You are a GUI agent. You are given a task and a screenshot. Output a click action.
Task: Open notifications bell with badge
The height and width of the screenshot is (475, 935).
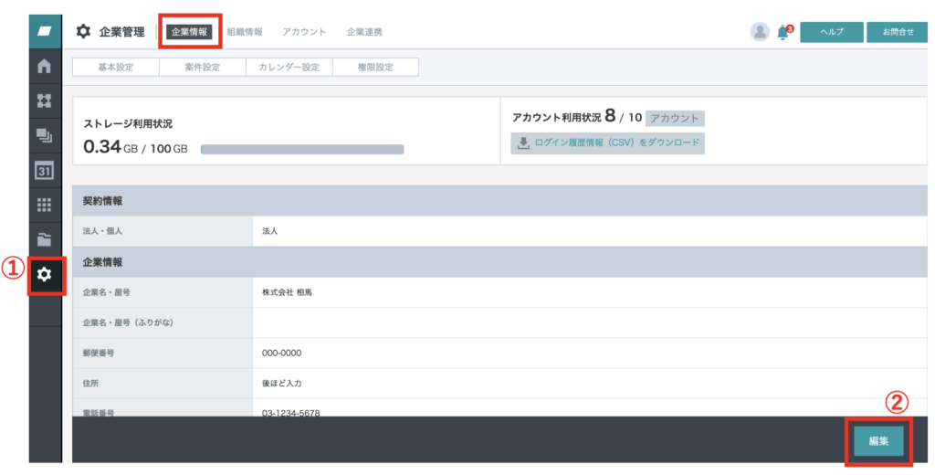click(x=783, y=32)
